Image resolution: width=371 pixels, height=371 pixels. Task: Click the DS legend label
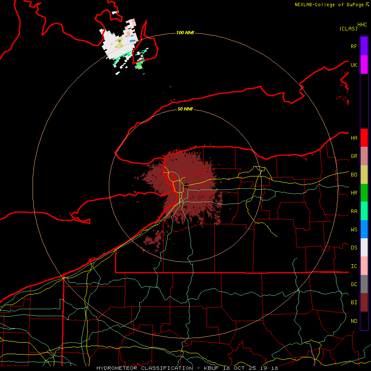point(354,248)
